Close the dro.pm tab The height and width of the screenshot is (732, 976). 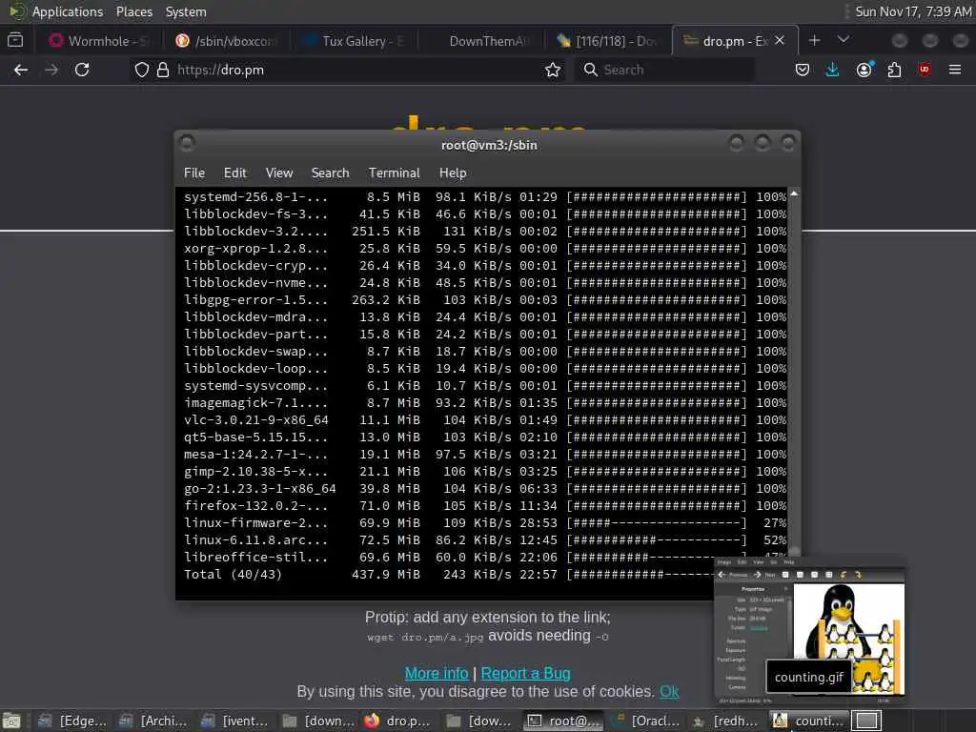780,40
